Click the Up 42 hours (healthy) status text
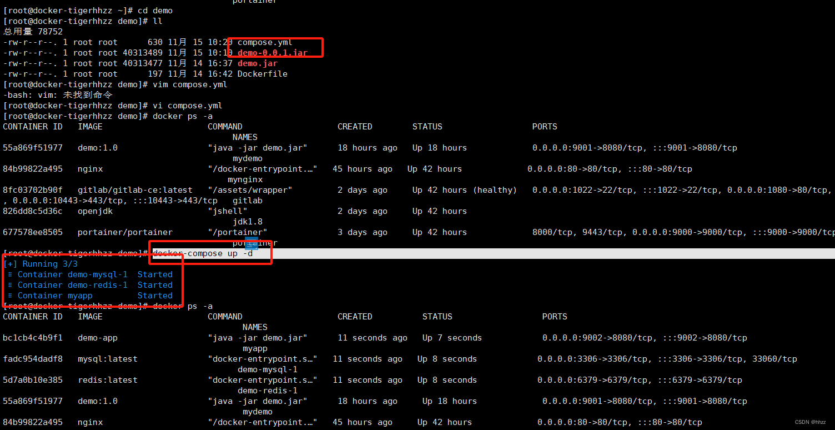 [464, 189]
